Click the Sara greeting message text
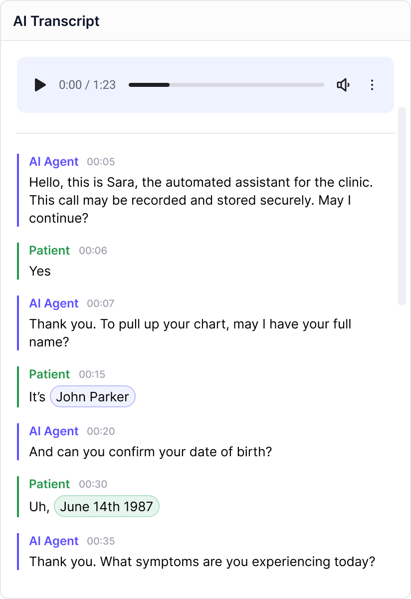 point(200,200)
